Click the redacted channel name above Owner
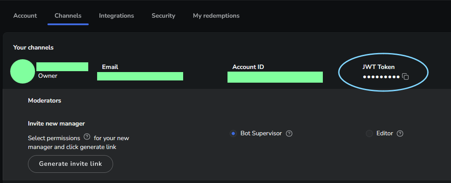The image size is (451, 183). (62, 67)
